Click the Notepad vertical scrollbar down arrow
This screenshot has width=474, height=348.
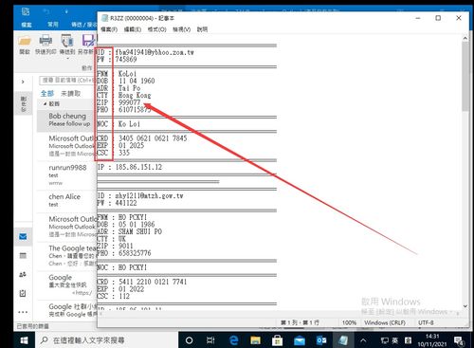tap(465, 306)
